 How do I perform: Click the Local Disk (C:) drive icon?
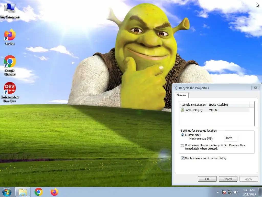click(182, 110)
